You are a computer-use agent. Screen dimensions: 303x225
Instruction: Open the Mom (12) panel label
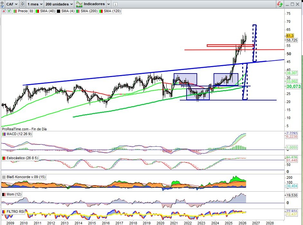coord(14,194)
